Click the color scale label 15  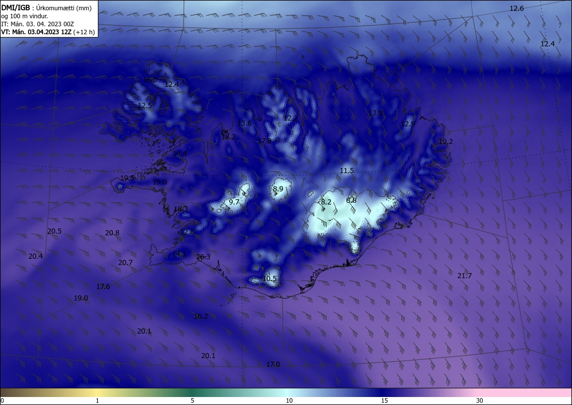click(384, 400)
